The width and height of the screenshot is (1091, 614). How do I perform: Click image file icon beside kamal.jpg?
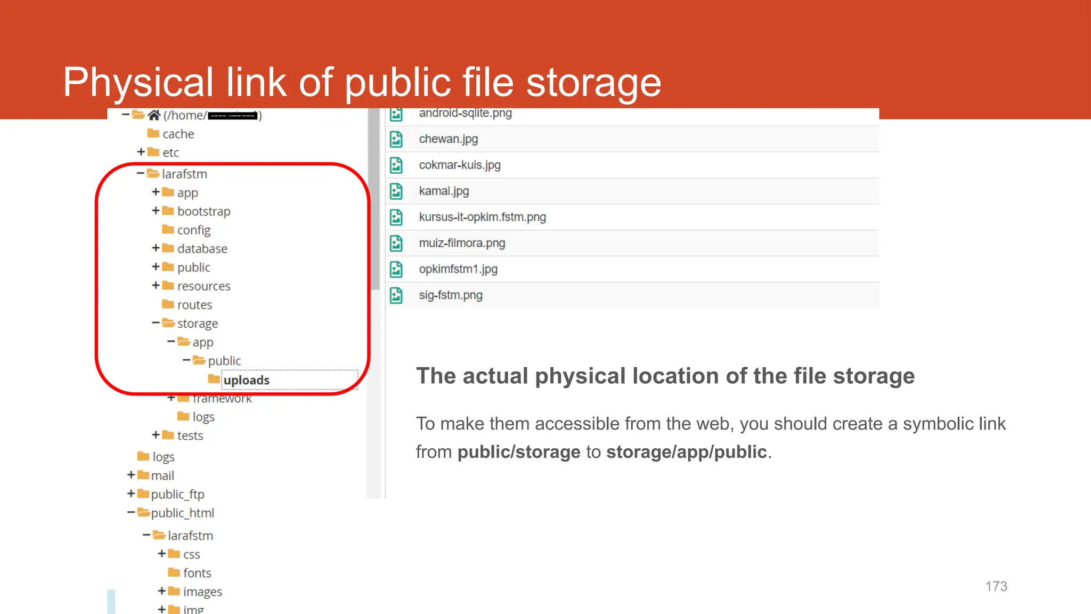(396, 191)
